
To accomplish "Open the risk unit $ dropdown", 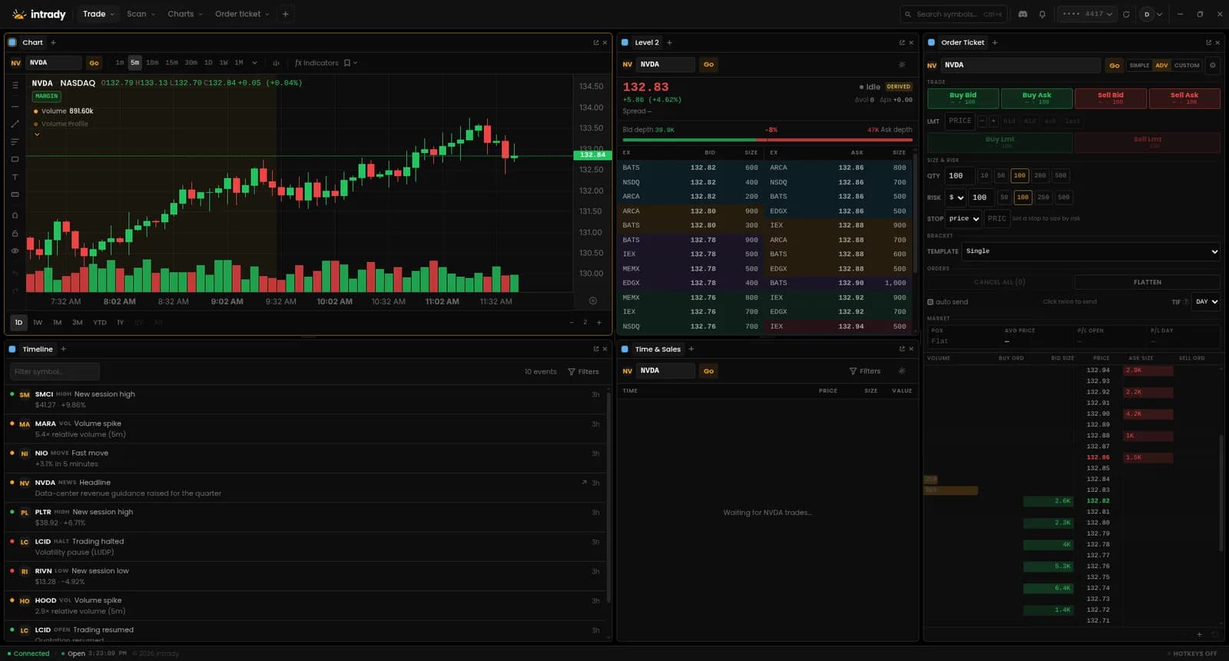I will (x=956, y=198).
